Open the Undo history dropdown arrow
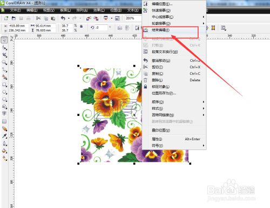Image resolution: width=270 pixels, height=208 pixels. click(x=69, y=18)
